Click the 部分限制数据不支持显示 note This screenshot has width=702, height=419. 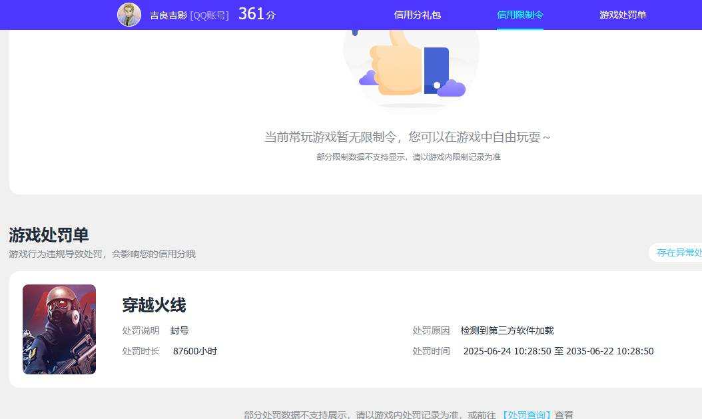tap(408, 157)
